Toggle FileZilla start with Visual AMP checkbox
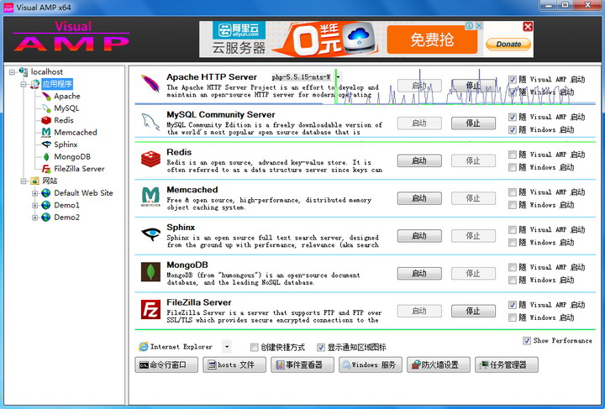 point(512,305)
